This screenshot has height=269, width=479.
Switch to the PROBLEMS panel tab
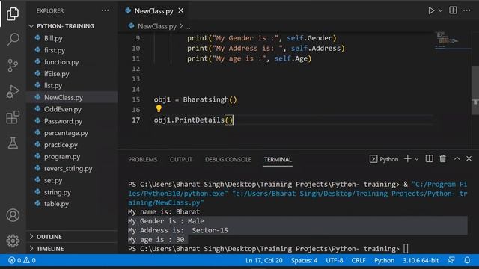(x=143, y=159)
